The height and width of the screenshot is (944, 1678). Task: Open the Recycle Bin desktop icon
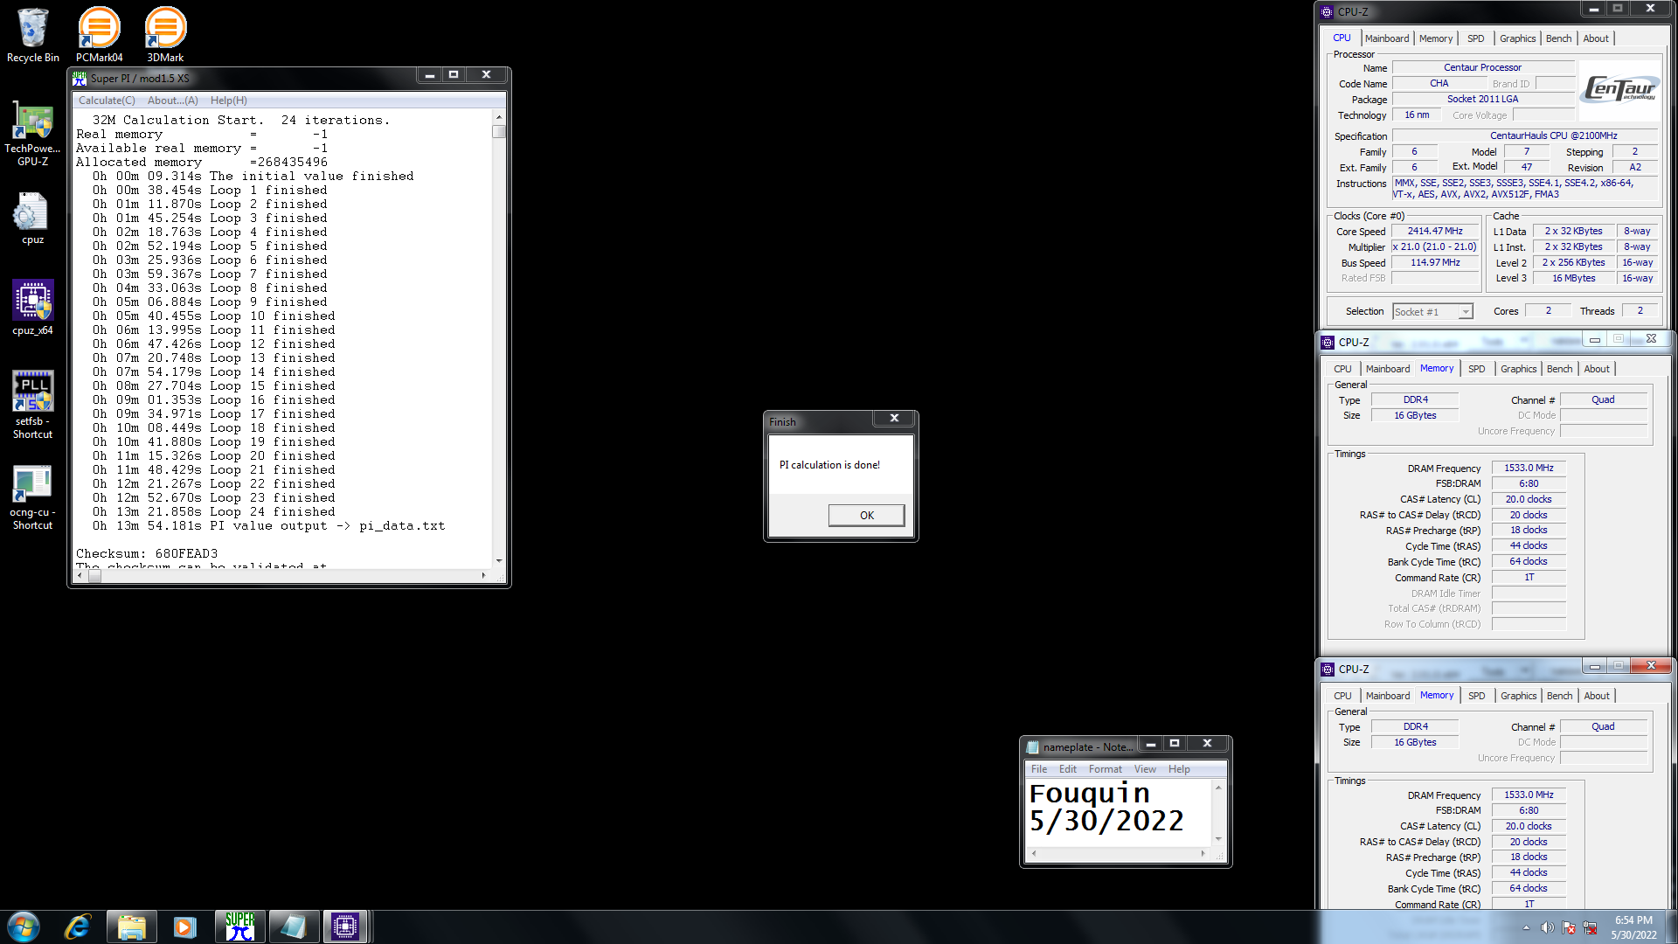click(33, 35)
